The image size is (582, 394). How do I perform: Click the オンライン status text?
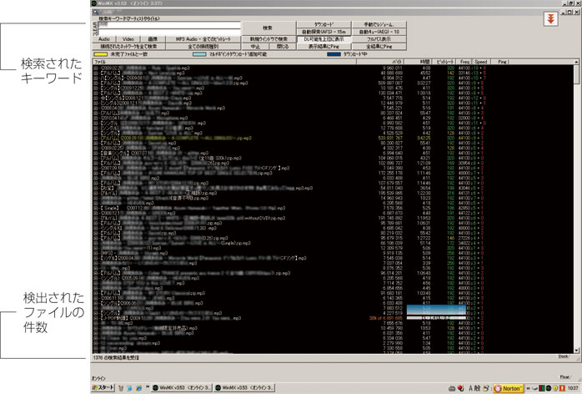coord(98,378)
